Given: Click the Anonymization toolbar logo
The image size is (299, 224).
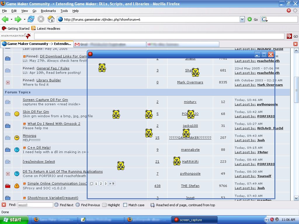Looking at the screenshot, I should click(x=16, y=36).
